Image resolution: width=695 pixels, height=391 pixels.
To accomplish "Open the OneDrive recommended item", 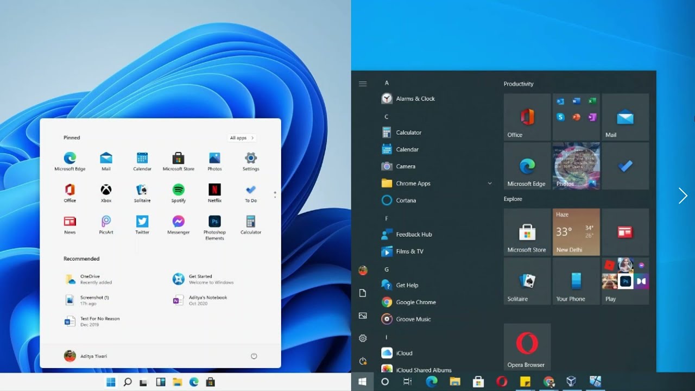I will (x=89, y=279).
